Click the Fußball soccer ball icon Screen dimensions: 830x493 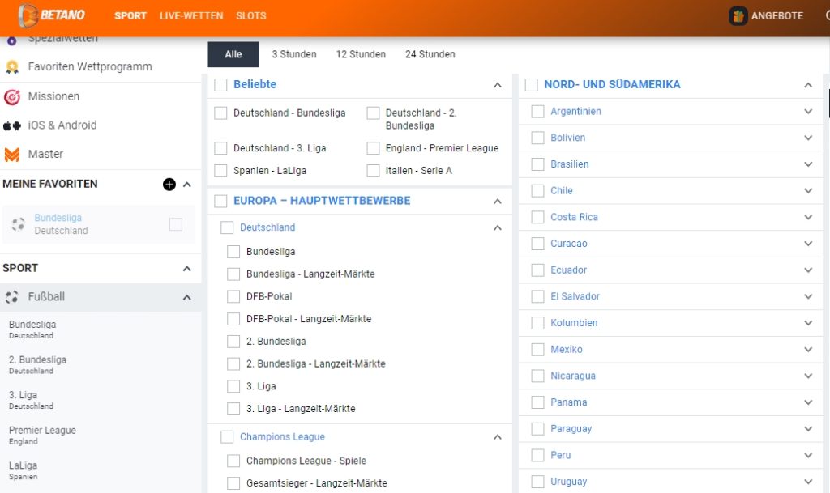tap(12, 297)
